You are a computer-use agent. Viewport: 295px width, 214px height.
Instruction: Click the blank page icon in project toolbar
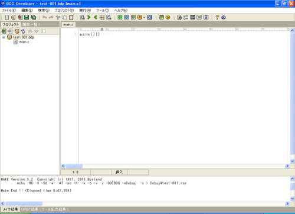44,31
